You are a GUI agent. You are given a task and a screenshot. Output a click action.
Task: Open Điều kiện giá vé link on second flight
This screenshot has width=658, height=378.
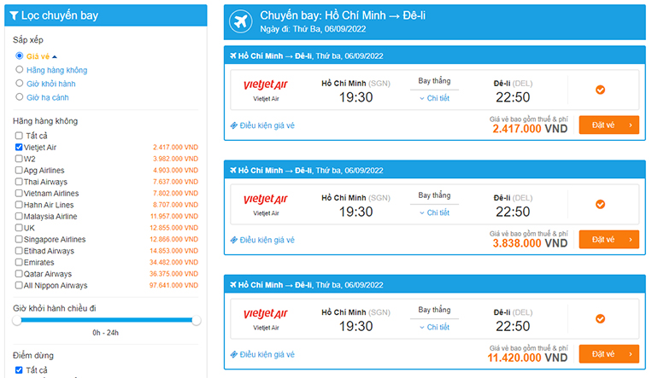click(267, 240)
